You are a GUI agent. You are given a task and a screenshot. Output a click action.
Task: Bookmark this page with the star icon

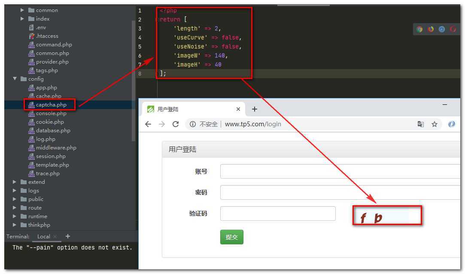(x=435, y=124)
